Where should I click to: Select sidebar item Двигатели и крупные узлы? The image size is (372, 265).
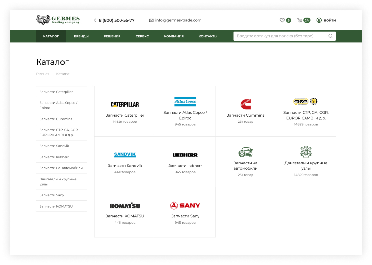coord(62,182)
